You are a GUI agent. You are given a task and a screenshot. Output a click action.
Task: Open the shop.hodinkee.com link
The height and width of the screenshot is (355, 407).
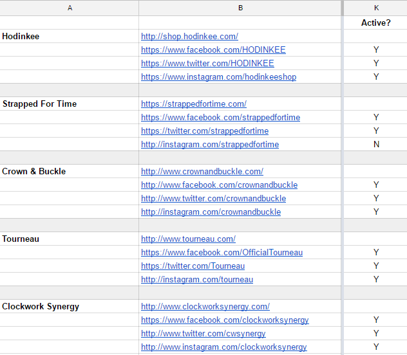(x=189, y=37)
